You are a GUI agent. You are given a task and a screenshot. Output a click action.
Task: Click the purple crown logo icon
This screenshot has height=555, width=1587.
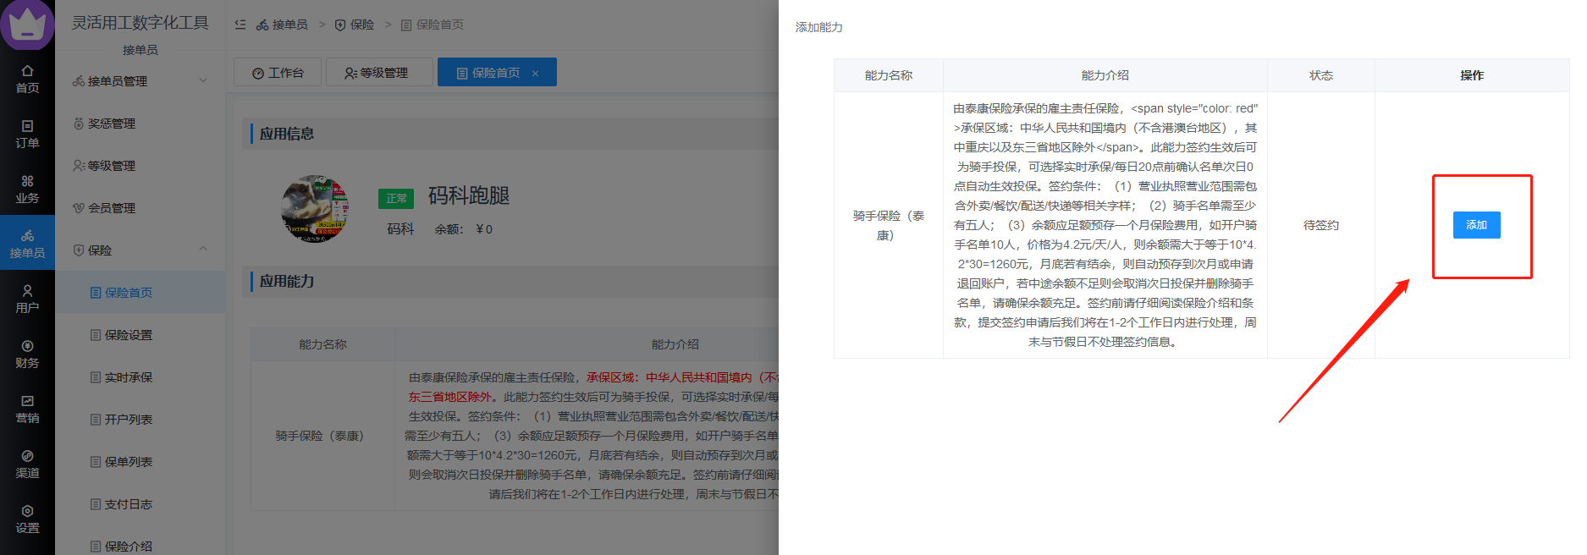27,24
